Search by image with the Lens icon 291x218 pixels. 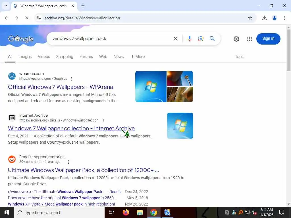(x=201, y=39)
